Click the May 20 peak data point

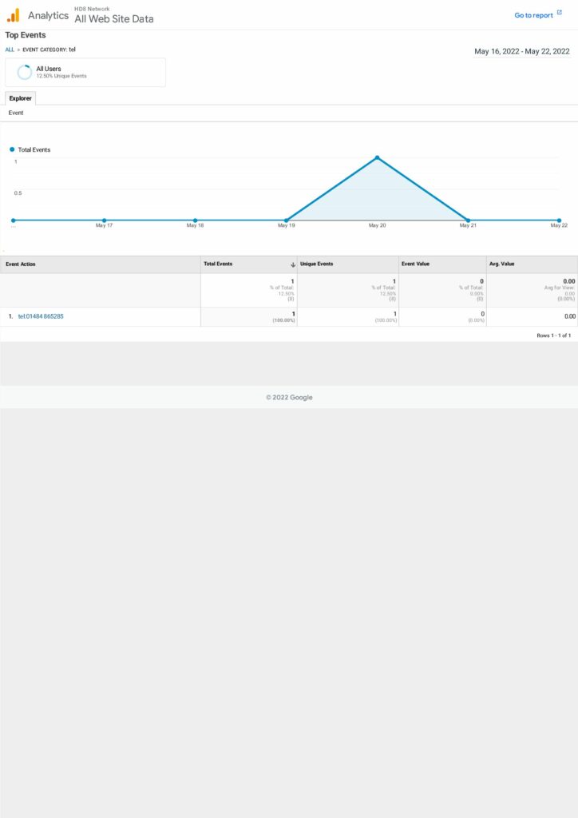pyautogui.click(x=377, y=157)
